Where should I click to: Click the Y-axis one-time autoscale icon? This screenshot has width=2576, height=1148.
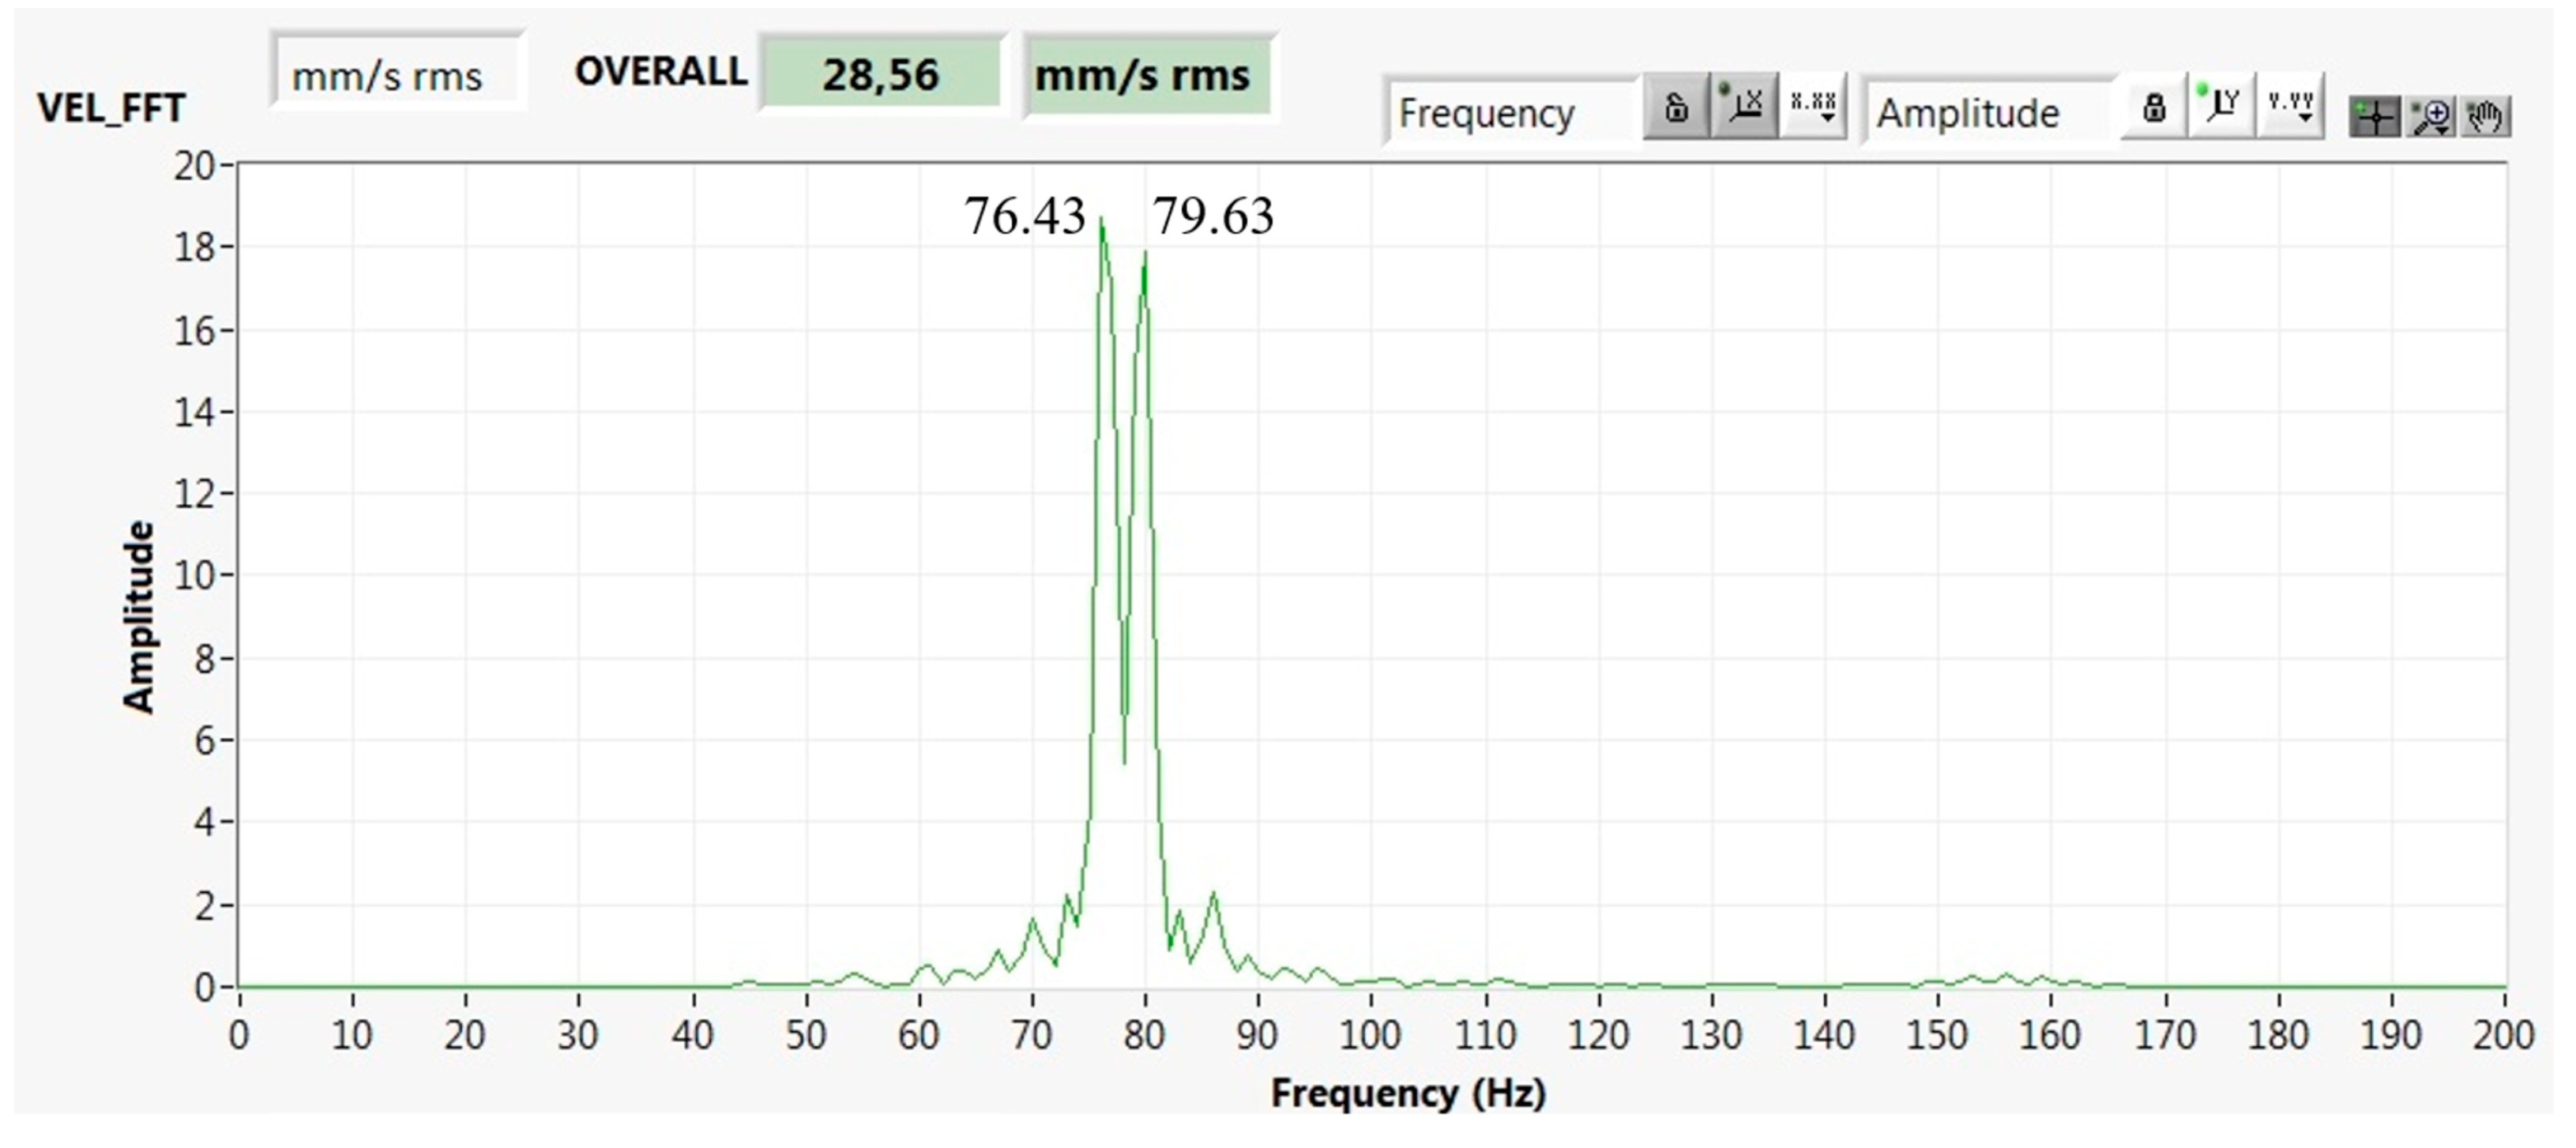click(2221, 106)
